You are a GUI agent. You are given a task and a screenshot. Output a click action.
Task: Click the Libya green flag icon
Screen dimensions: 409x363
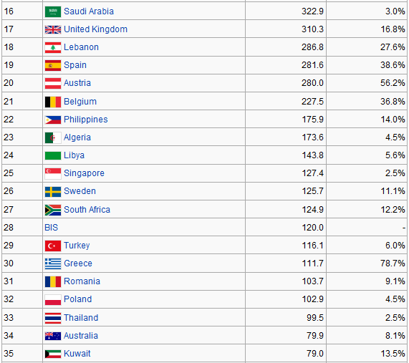(x=53, y=155)
